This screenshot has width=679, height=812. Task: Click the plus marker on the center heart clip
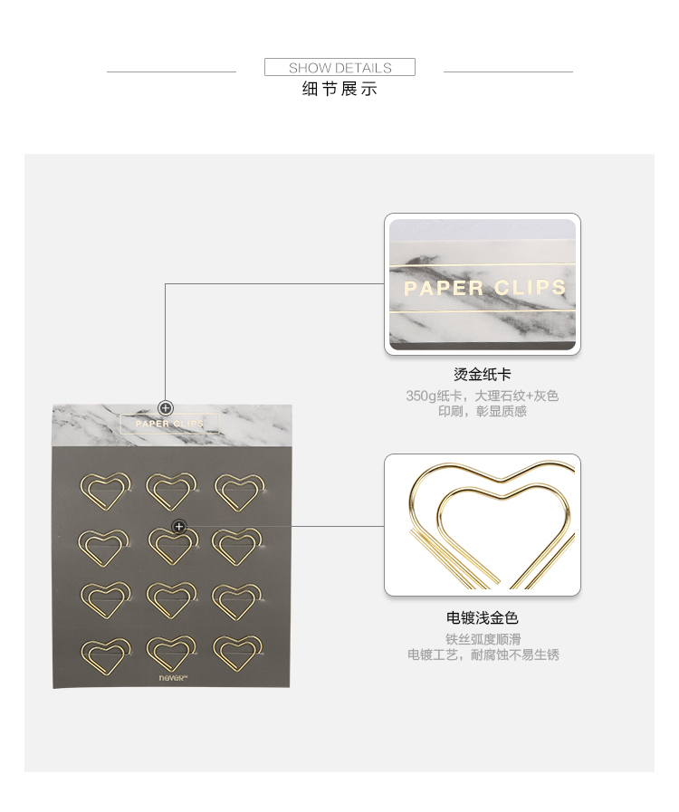click(178, 527)
